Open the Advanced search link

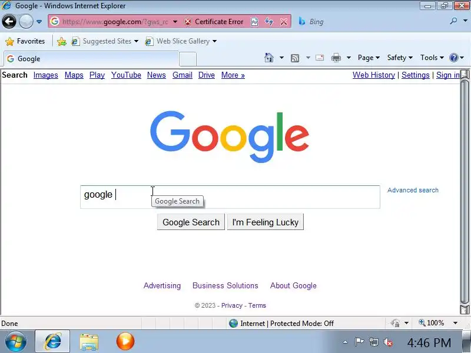coord(413,190)
